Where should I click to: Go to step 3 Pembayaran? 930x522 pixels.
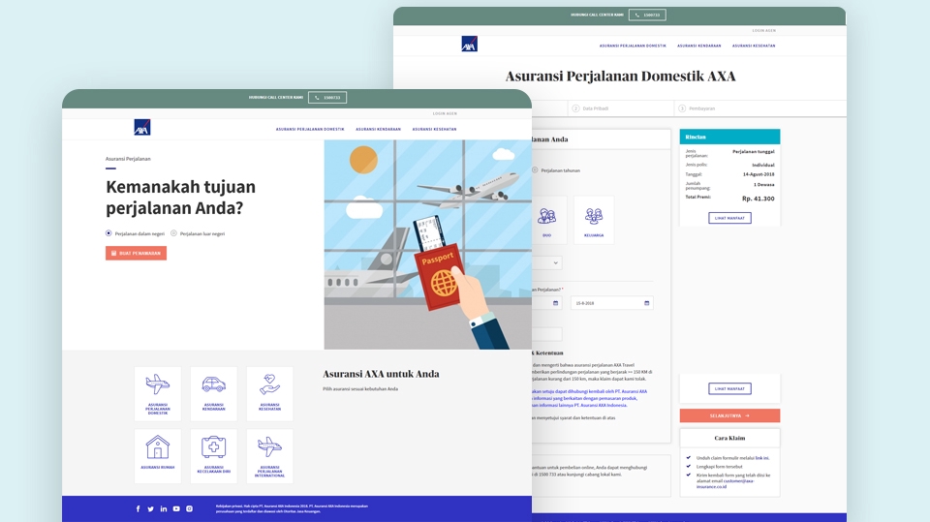(x=697, y=108)
